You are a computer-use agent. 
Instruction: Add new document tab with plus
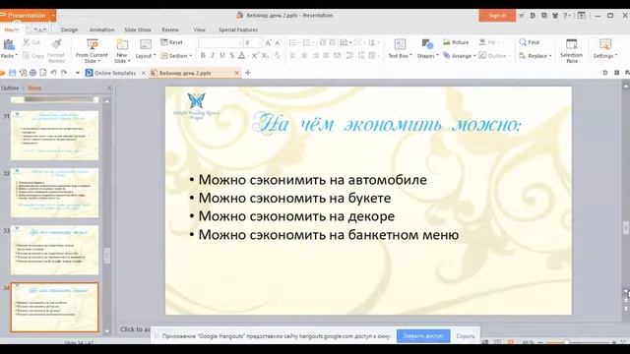tap(247, 73)
